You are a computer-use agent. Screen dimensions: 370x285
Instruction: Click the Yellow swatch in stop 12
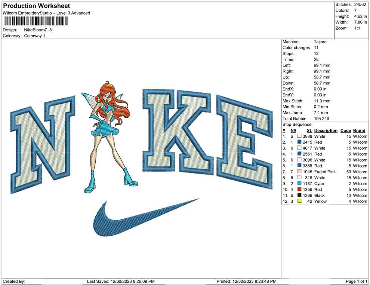[x=299, y=201]
